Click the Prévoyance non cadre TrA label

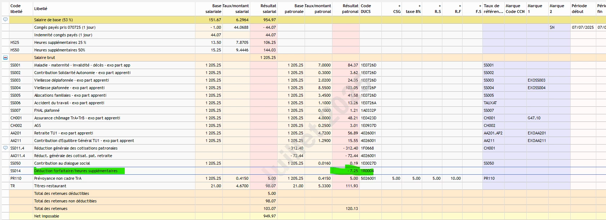58,178
